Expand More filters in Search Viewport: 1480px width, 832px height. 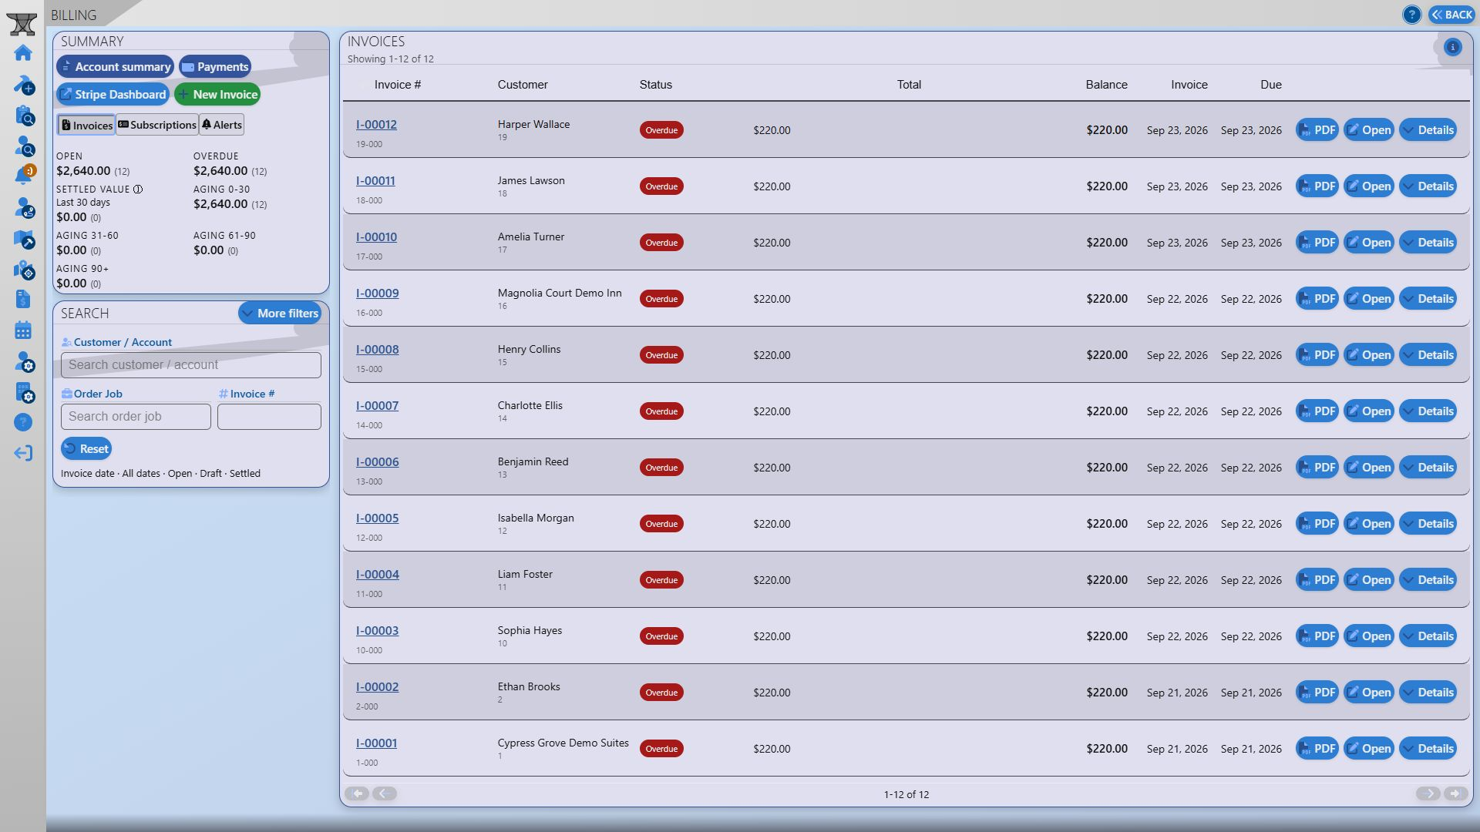point(280,313)
